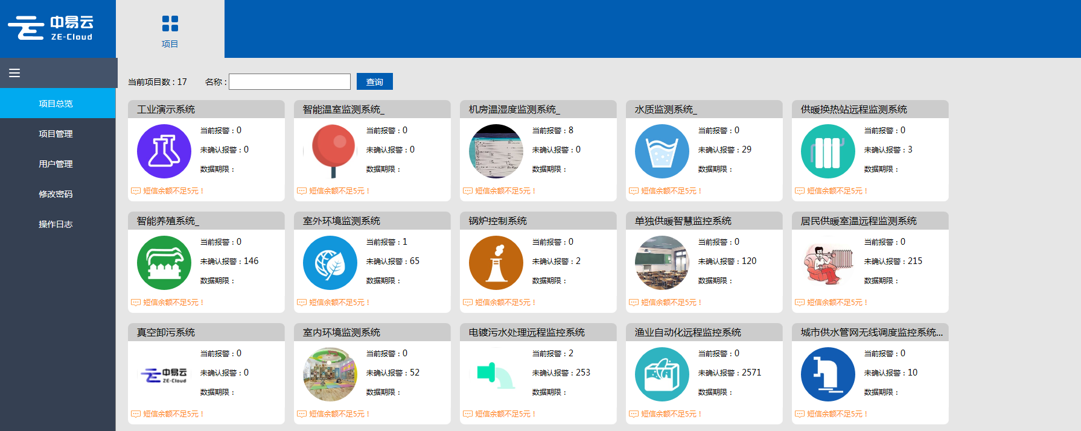Select the teal radiator icon for 供暖换热站
The width and height of the screenshot is (1081, 431).
click(x=827, y=151)
